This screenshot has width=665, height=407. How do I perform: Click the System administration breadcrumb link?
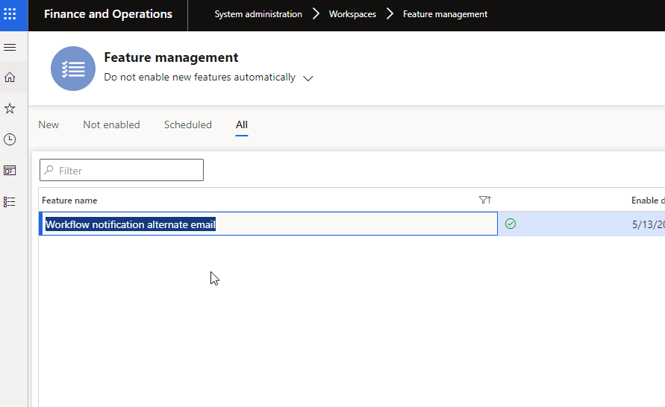pyautogui.click(x=258, y=14)
